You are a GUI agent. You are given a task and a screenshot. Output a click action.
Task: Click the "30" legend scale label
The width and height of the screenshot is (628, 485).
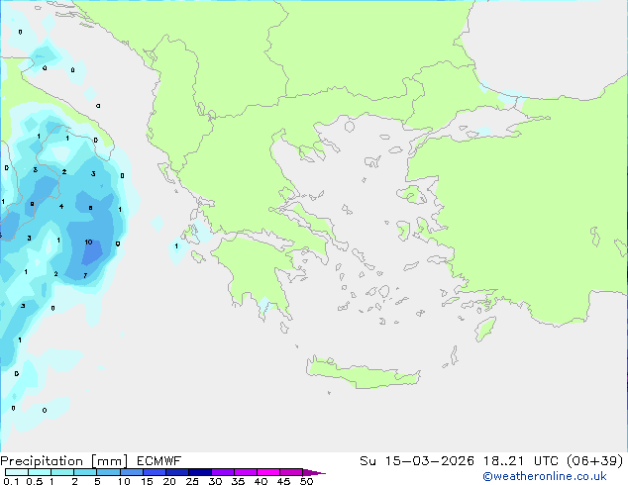click(x=215, y=481)
